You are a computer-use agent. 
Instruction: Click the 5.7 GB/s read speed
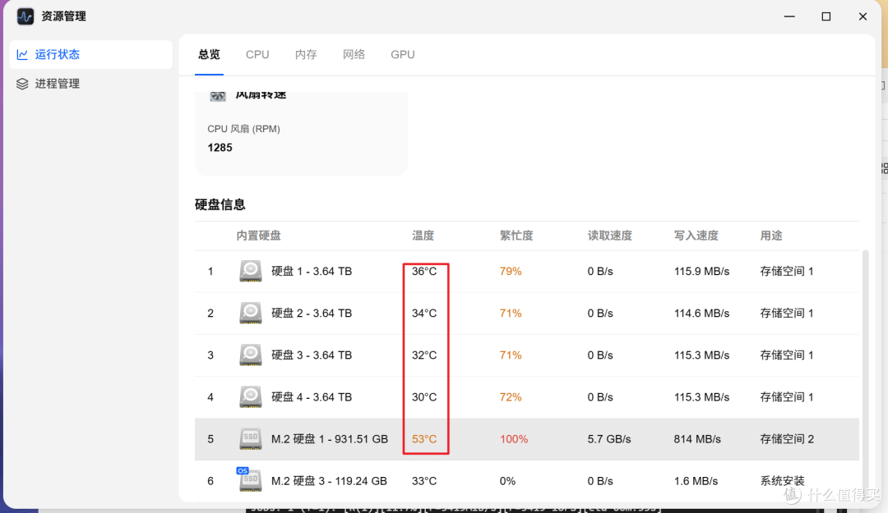pyautogui.click(x=608, y=439)
